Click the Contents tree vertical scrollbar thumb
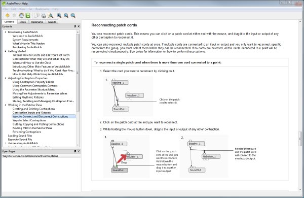The width and height of the screenshot is (304, 198). (78, 73)
